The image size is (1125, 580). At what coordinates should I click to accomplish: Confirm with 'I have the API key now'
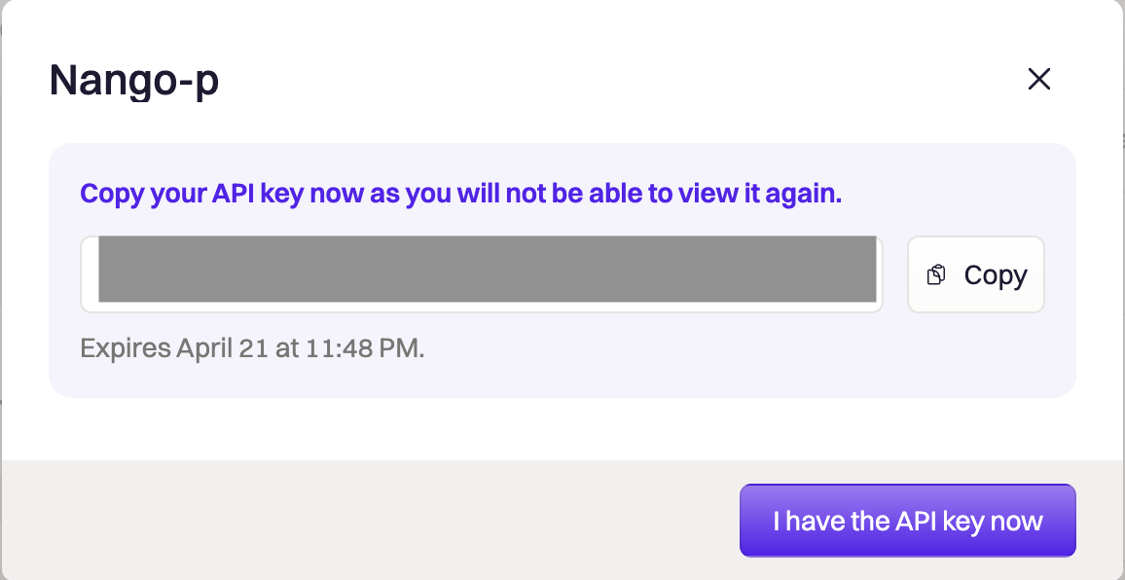point(908,521)
